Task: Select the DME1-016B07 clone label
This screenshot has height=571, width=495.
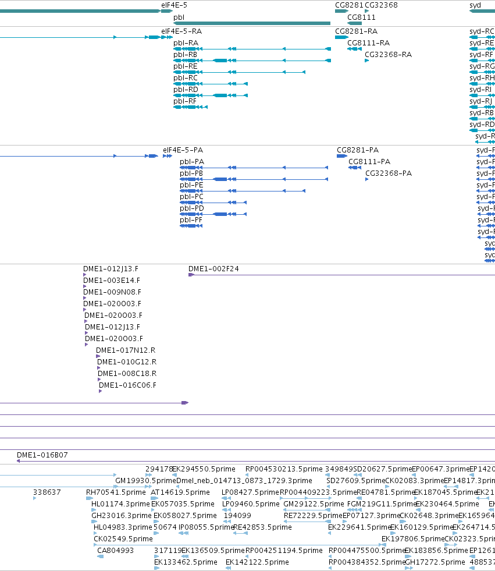Action: (x=42, y=455)
